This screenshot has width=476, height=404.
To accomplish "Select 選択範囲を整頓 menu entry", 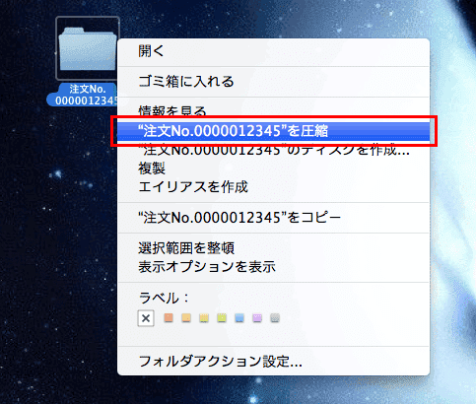I will point(273,248).
